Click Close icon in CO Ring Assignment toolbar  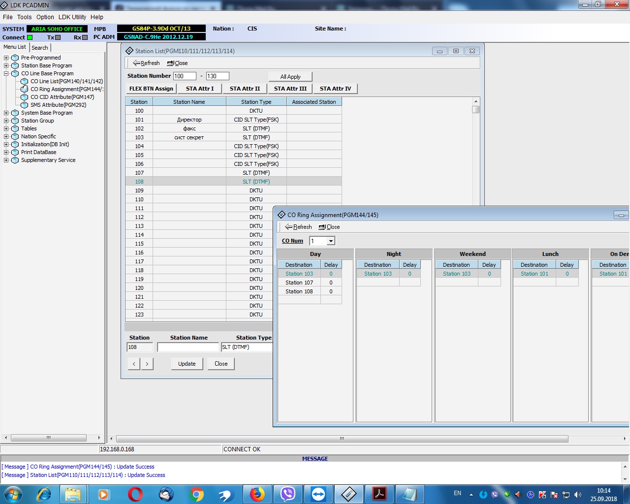(x=322, y=227)
